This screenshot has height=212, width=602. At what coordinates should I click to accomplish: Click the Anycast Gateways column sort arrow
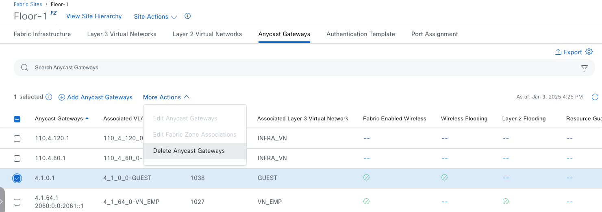click(87, 119)
